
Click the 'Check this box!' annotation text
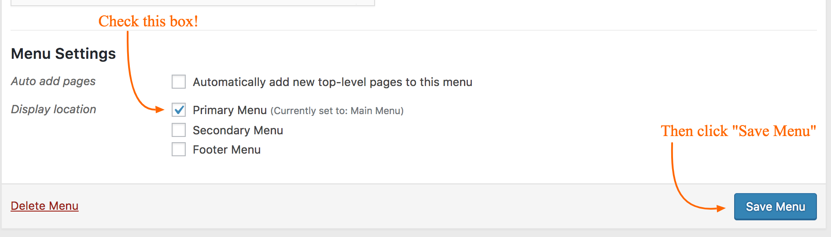[x=148, y=21]
